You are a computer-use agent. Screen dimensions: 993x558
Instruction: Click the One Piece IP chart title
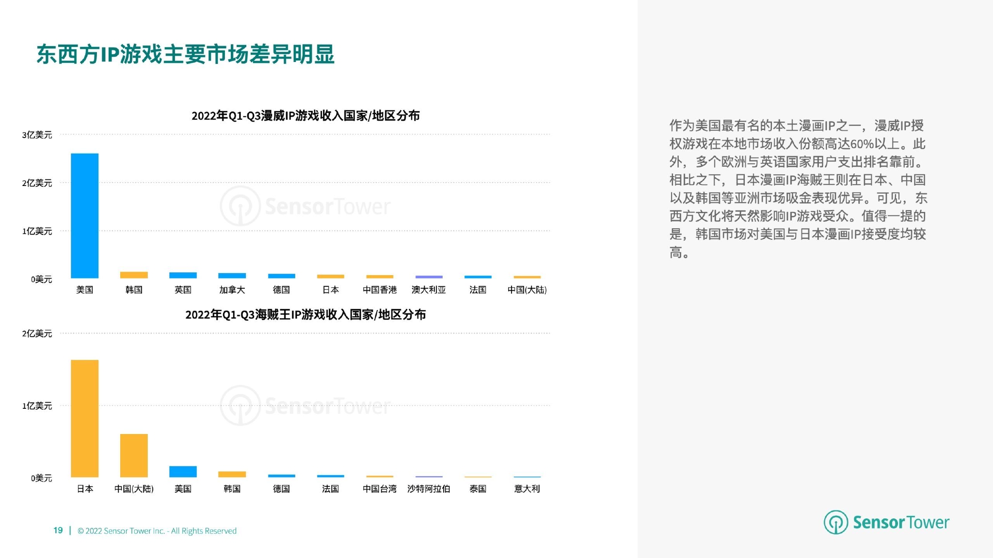[x=305, y=315]
